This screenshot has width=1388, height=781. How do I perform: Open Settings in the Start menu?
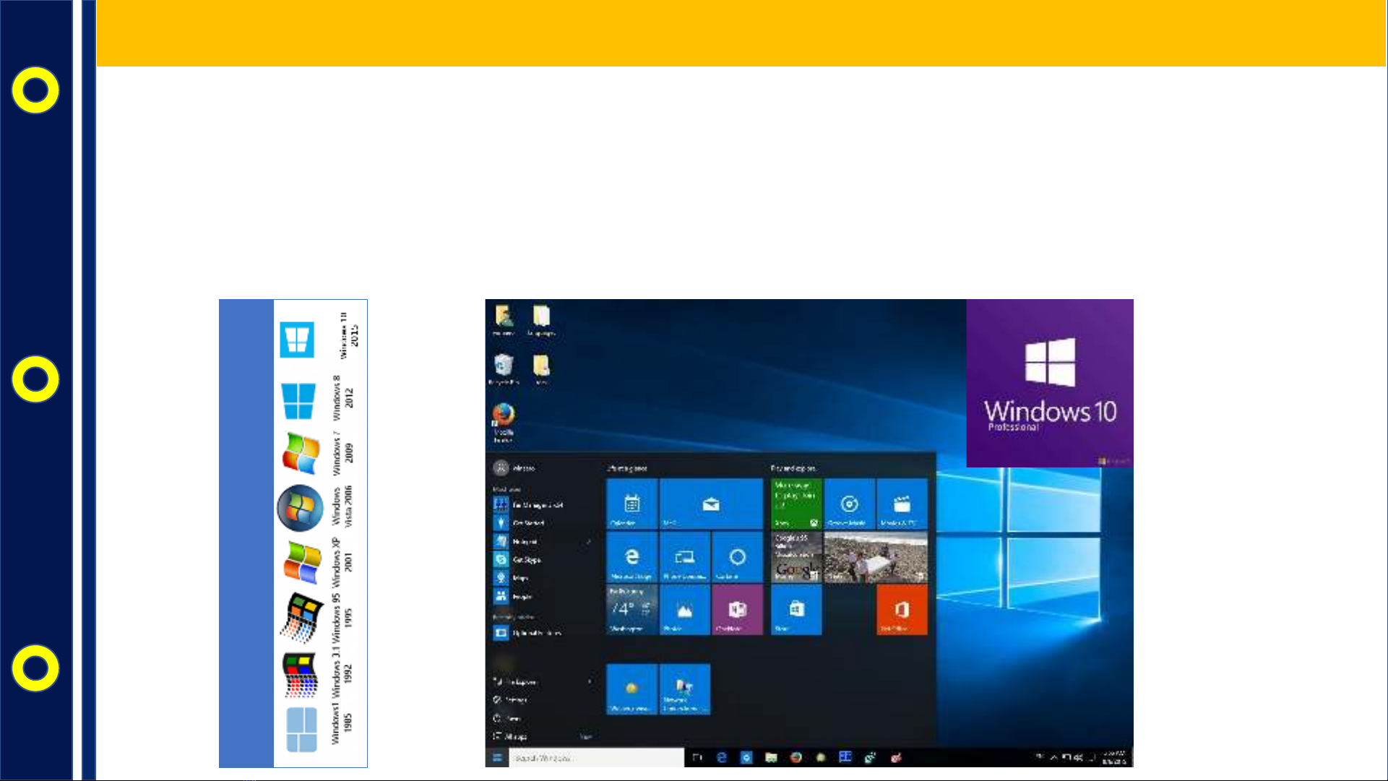(x=510, y=699)
